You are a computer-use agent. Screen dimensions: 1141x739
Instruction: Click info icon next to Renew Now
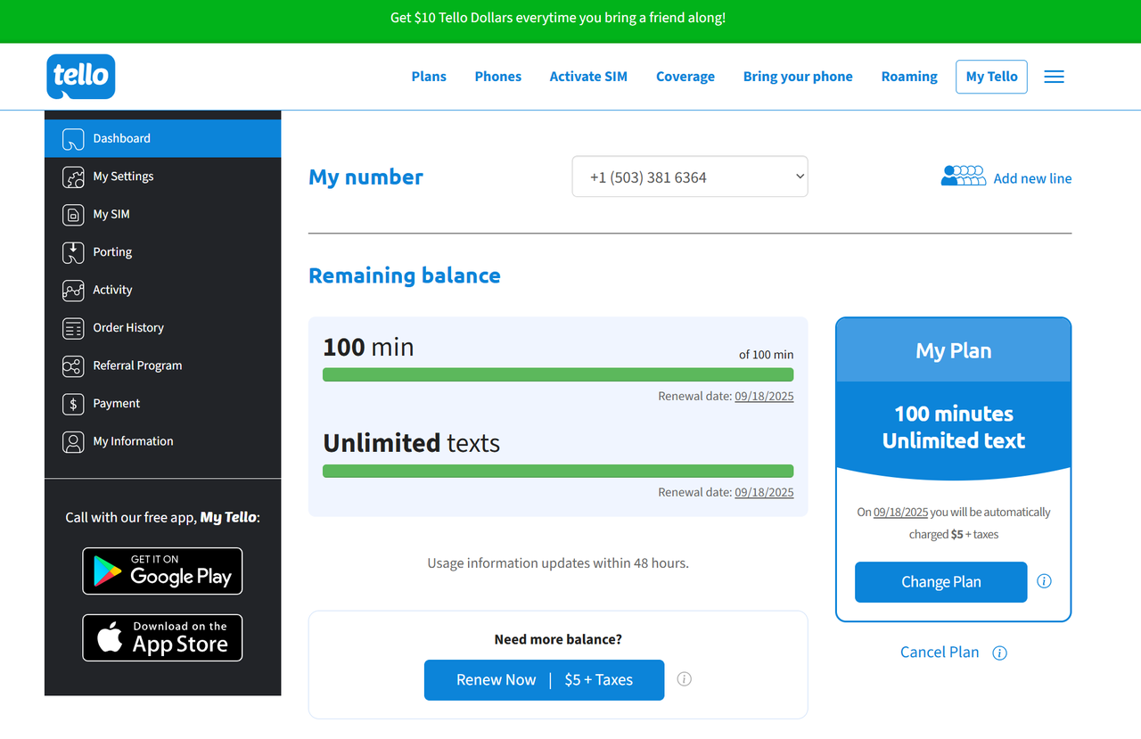[685, 679]
